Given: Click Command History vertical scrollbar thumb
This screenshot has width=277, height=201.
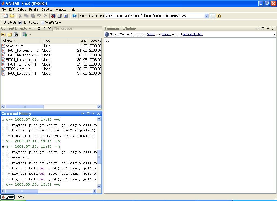Looking at the screenshot, I should coord(99,157).
